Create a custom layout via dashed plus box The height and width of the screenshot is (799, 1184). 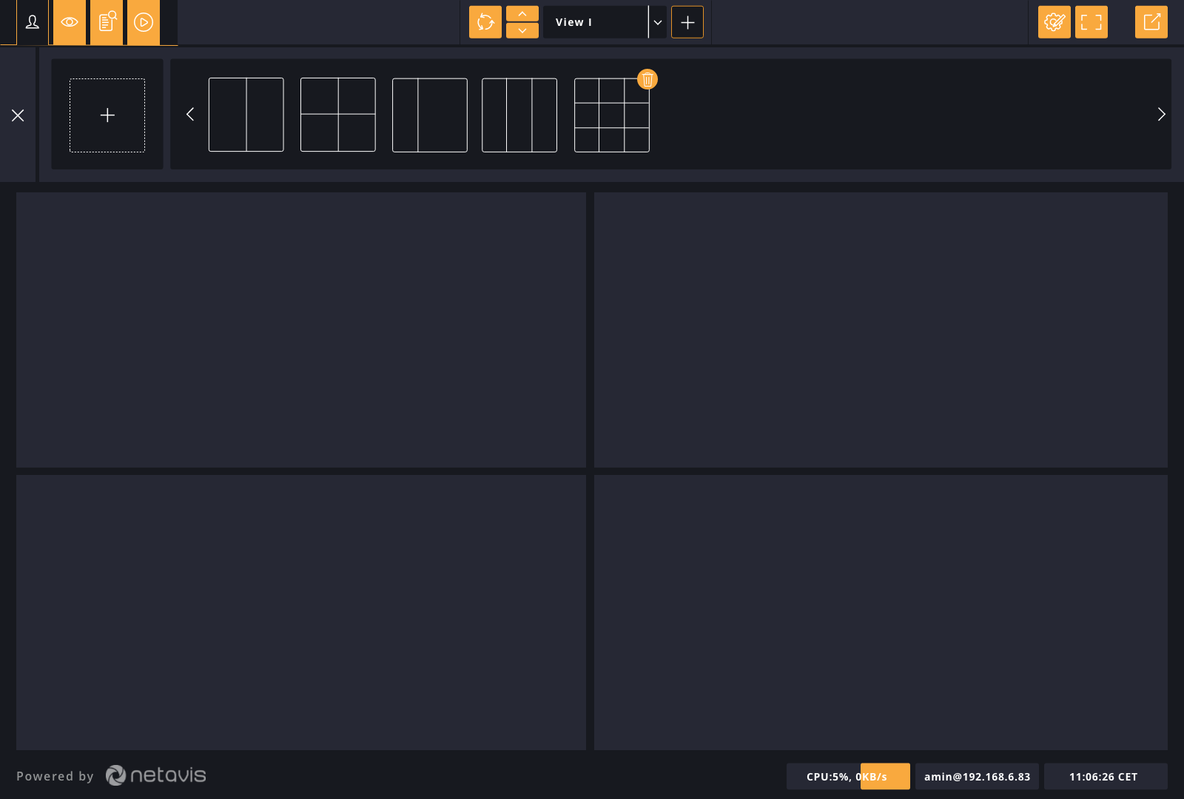[107, 115]
